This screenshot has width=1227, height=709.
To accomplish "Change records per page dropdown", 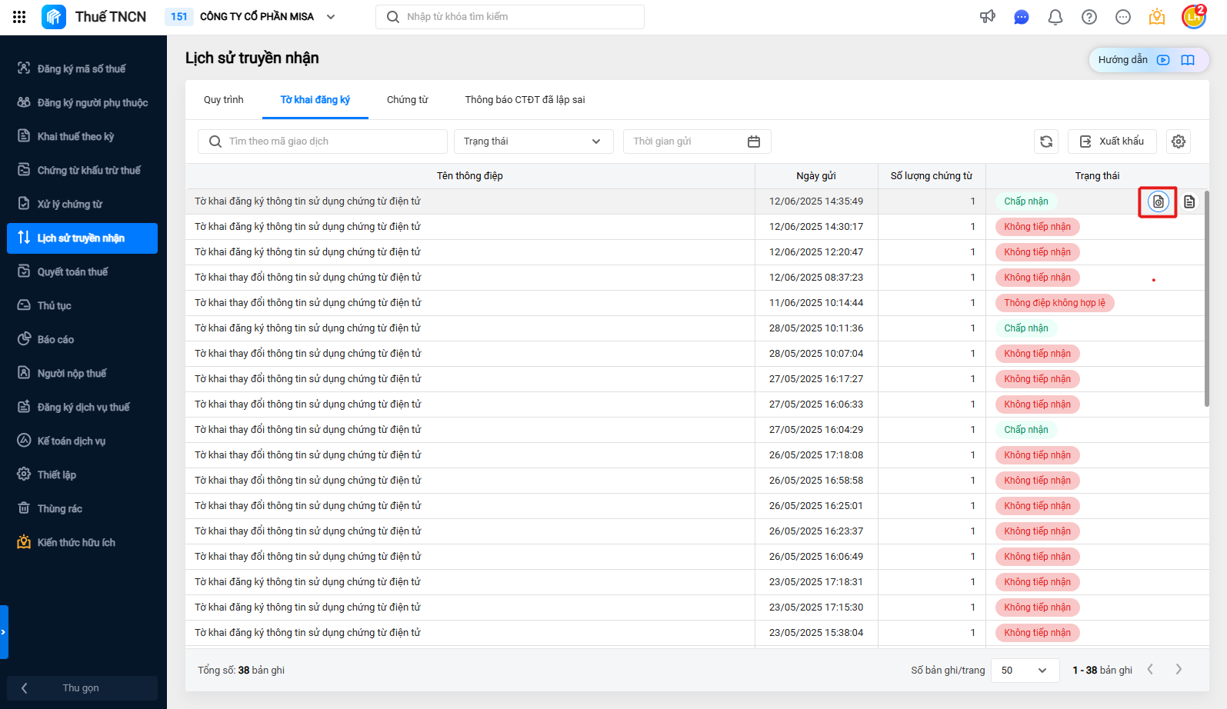I will tap(1024, 671).
